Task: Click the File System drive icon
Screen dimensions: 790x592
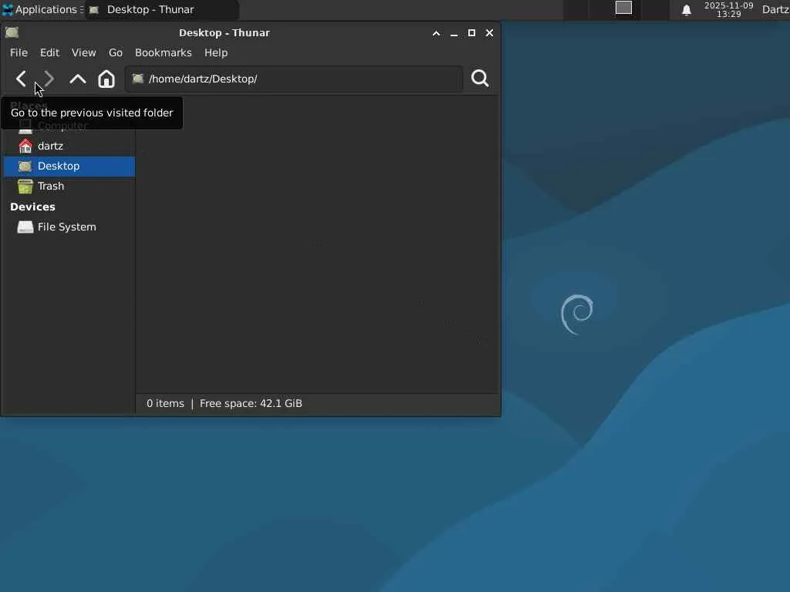Action: [x=25, y=227]
